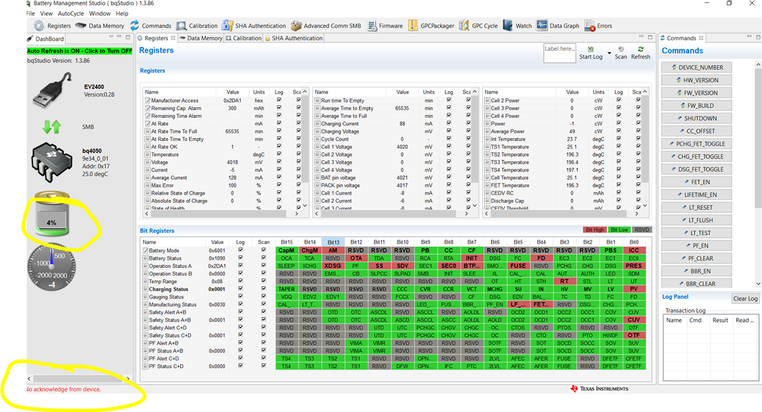Select the Bit13 column header

[333, 242]
